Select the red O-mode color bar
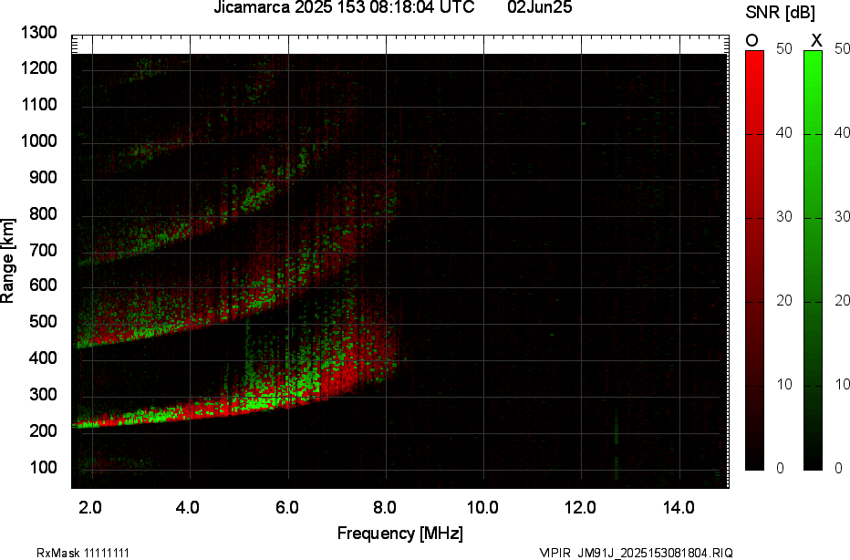The height and width of the screenshot is (560, 850). tap(754, 260)
